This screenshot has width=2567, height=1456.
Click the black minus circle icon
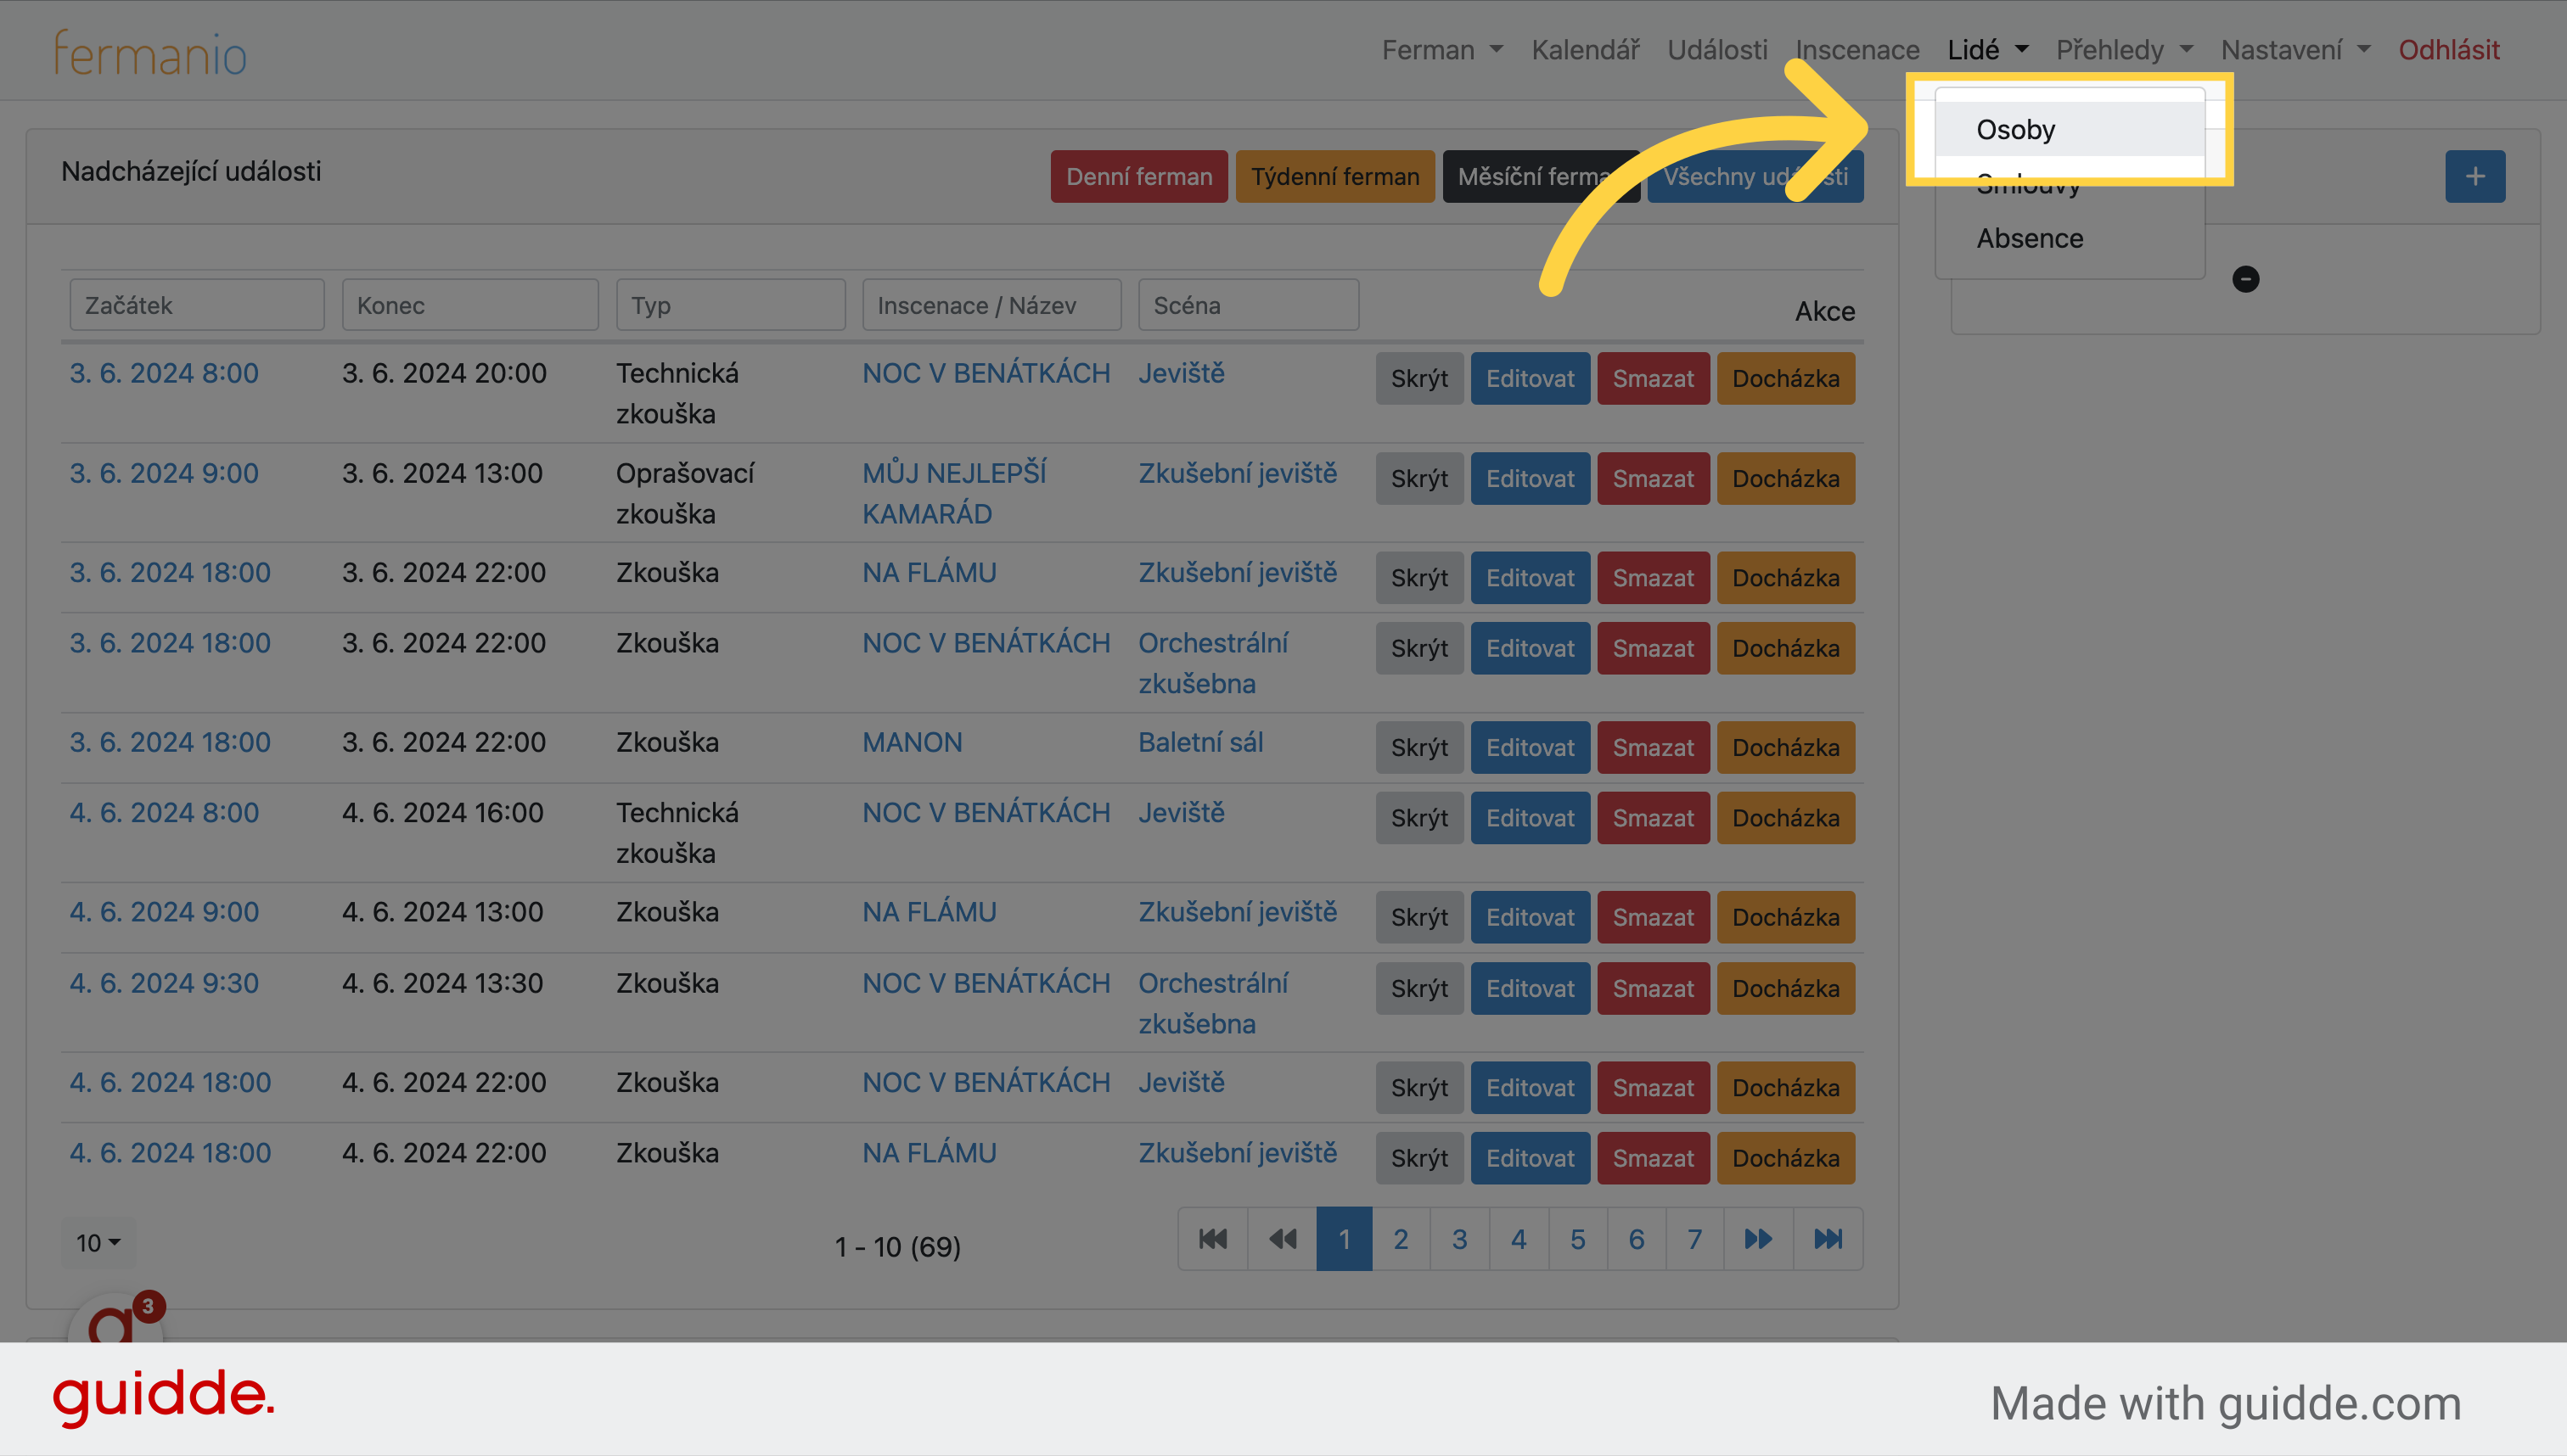pyautogui.click(x=2245, y=279)
